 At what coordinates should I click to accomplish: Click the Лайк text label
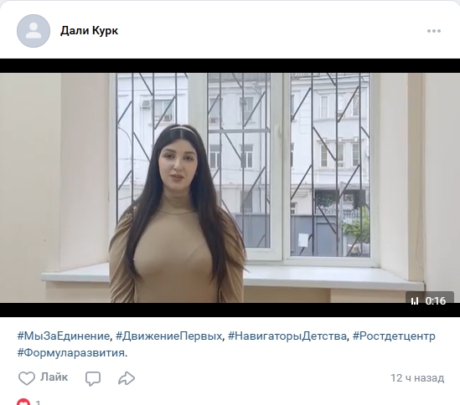click(x=54, y=377)
